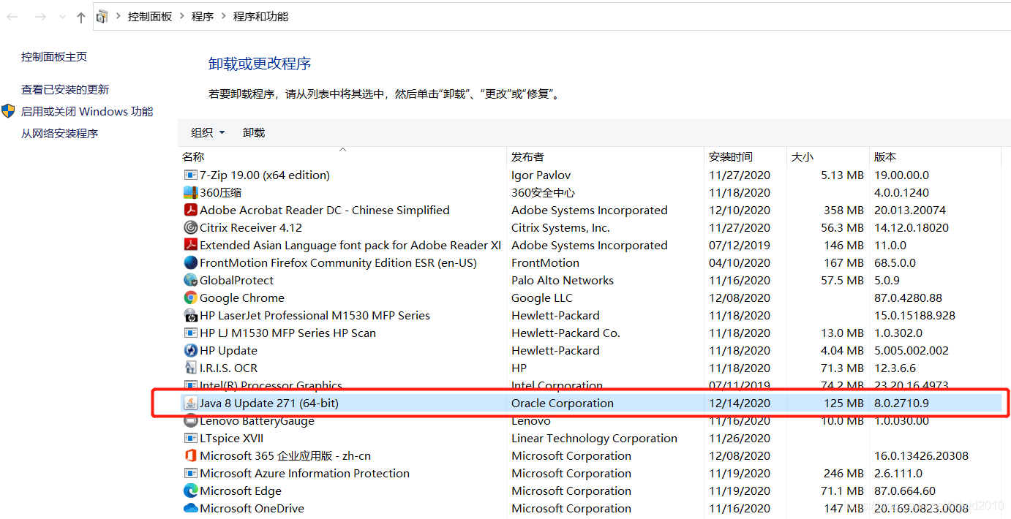The height and width of the screenshot is (519, 1011).
Task: Go up one level with up arrow
Action: 81,18
